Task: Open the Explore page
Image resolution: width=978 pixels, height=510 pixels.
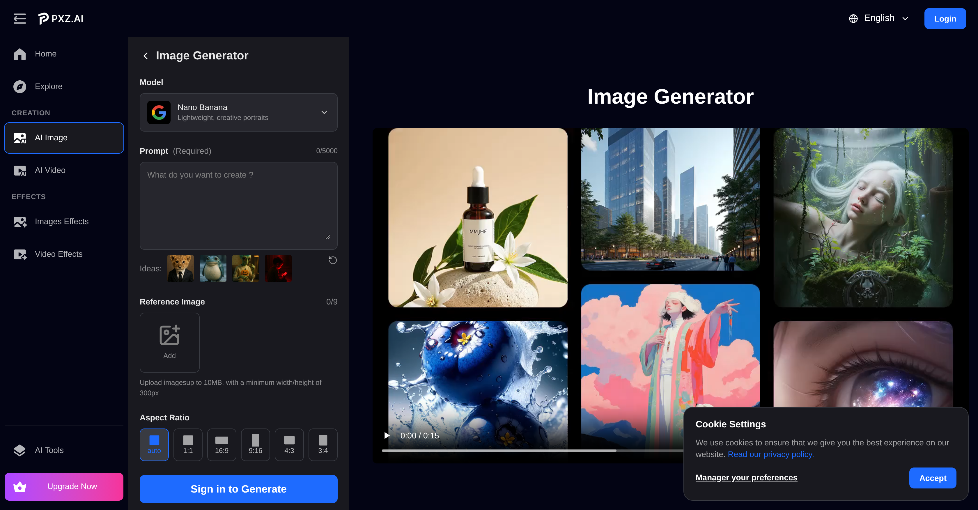Action: (48, 86)
